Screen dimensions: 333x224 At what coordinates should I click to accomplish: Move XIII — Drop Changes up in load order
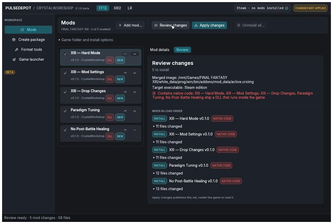pyautogui.click(x=125, y=92)
